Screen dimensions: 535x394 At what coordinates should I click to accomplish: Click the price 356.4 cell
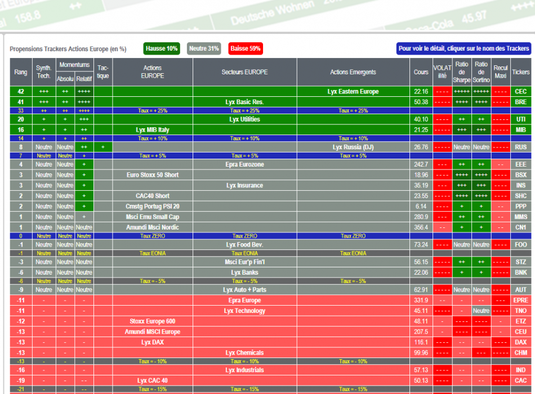pyautogui.click(x=421, y=227)
